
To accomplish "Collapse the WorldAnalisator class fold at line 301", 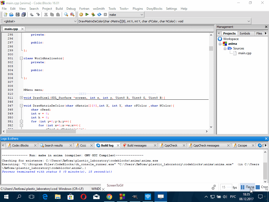I will (21, 58).
